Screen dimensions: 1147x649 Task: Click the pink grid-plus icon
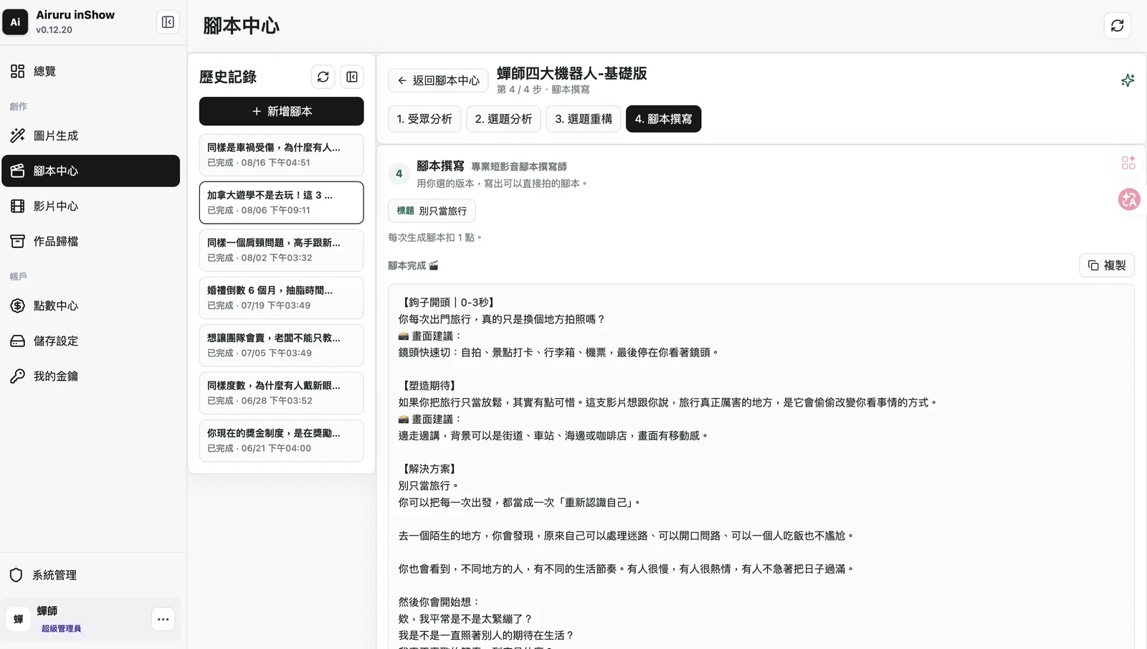click(1128, 163)
